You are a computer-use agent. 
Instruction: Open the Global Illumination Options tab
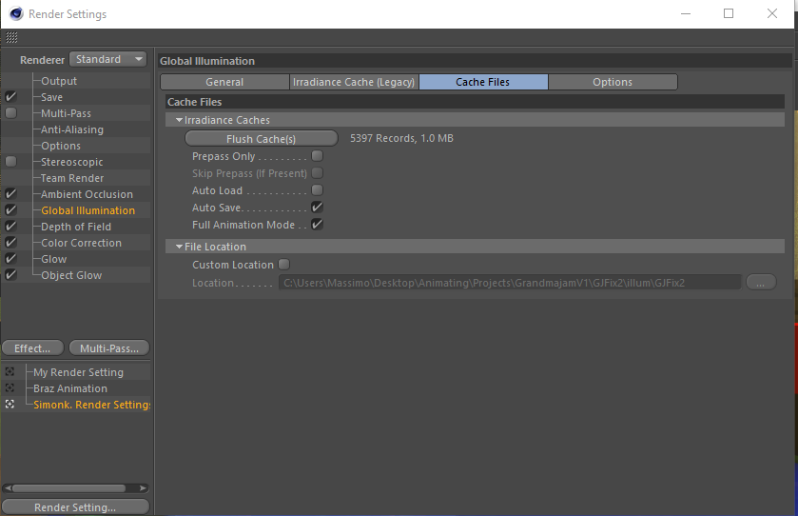click(613, 82)
